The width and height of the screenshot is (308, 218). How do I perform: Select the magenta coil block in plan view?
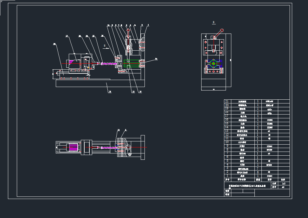tap(73, 148)
